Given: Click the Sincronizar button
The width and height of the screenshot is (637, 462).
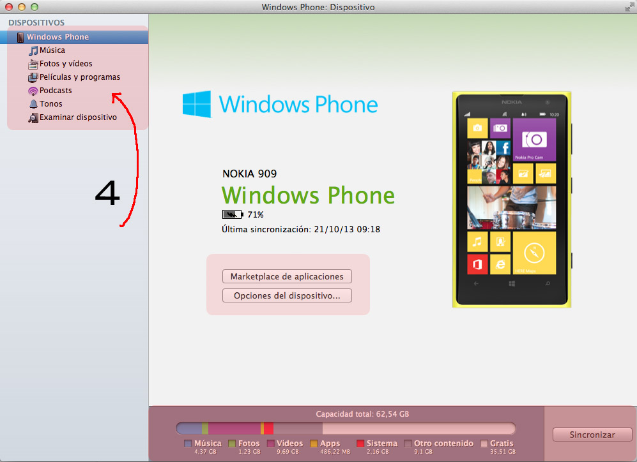Looking at the screenshot, I should pyautogui.click(x=592, y=435).
